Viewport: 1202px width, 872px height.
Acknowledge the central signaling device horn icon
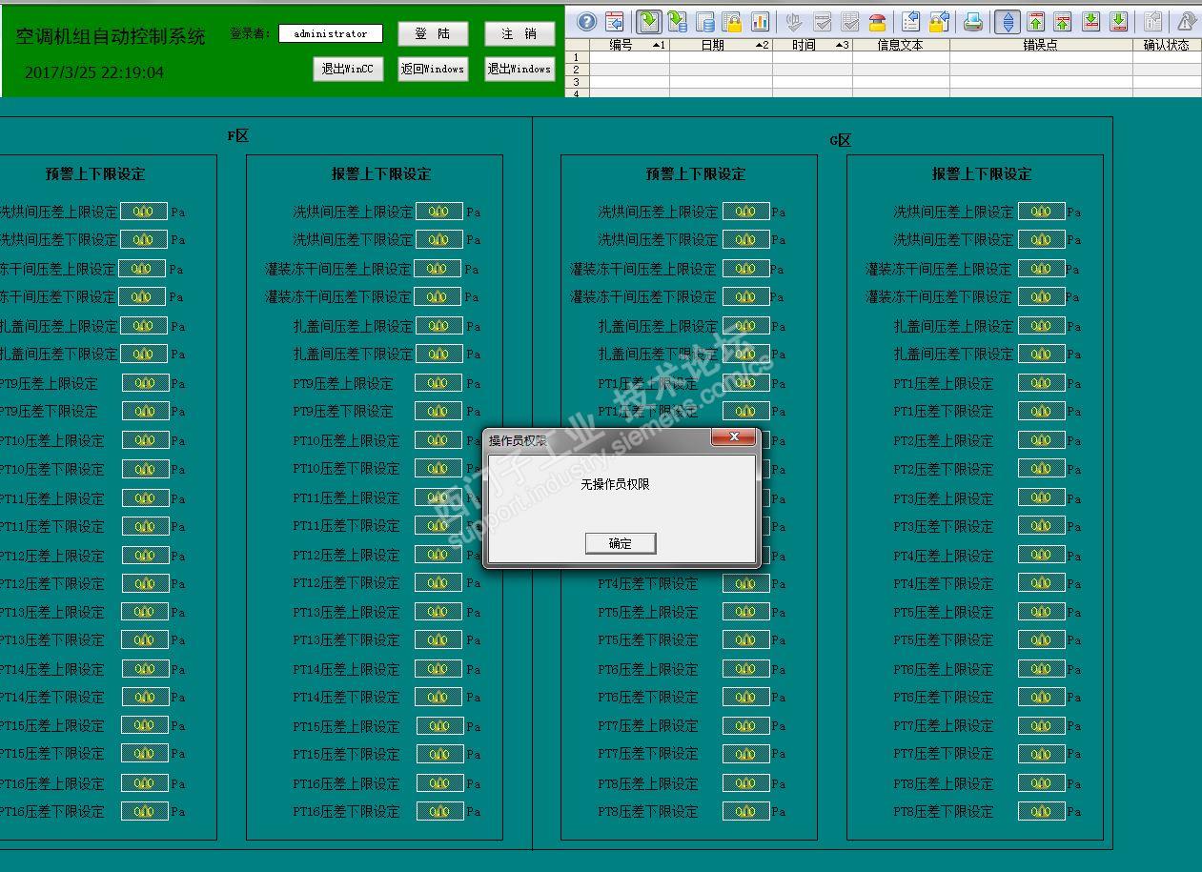click(x=794, y=21)
